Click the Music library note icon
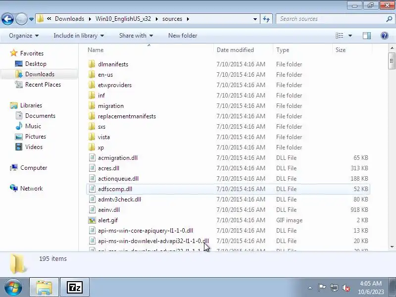 click(x=19, y=126)
